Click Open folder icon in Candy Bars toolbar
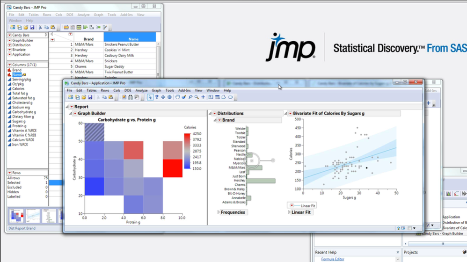467x262 pixels. point(26,28)
